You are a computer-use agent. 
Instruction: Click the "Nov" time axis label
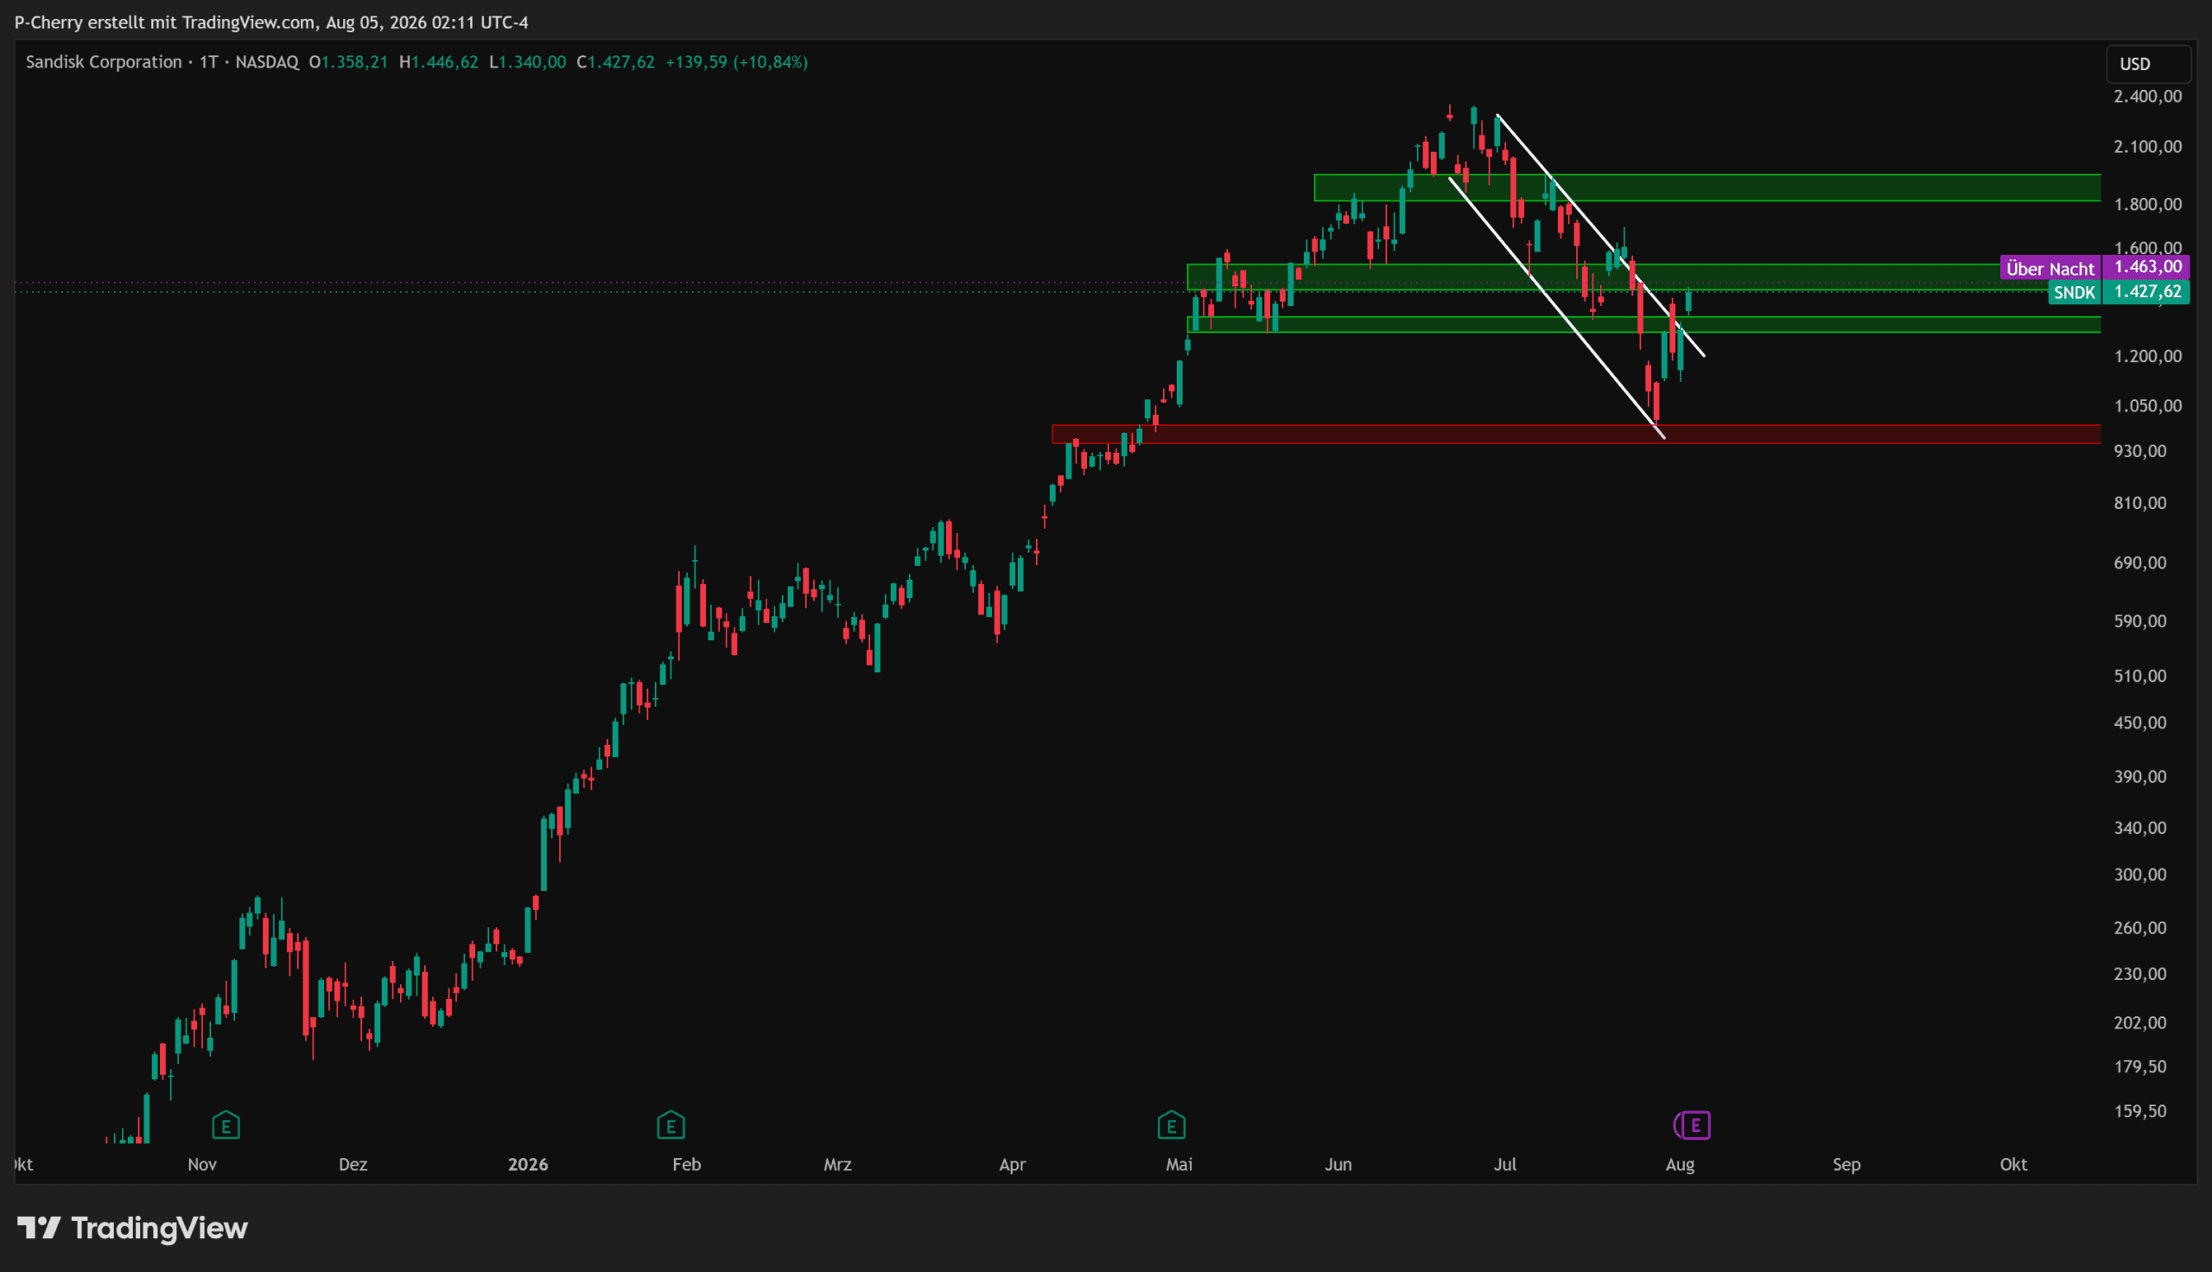[x=201, y=1165]
